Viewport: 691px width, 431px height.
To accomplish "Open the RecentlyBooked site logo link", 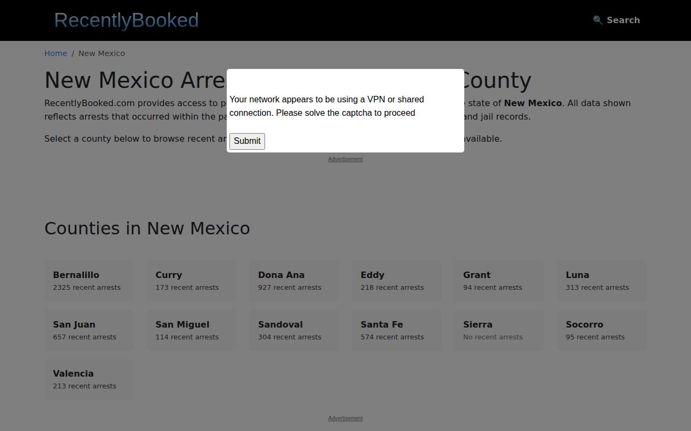I will pyautogui.click(x=126, y=20).
